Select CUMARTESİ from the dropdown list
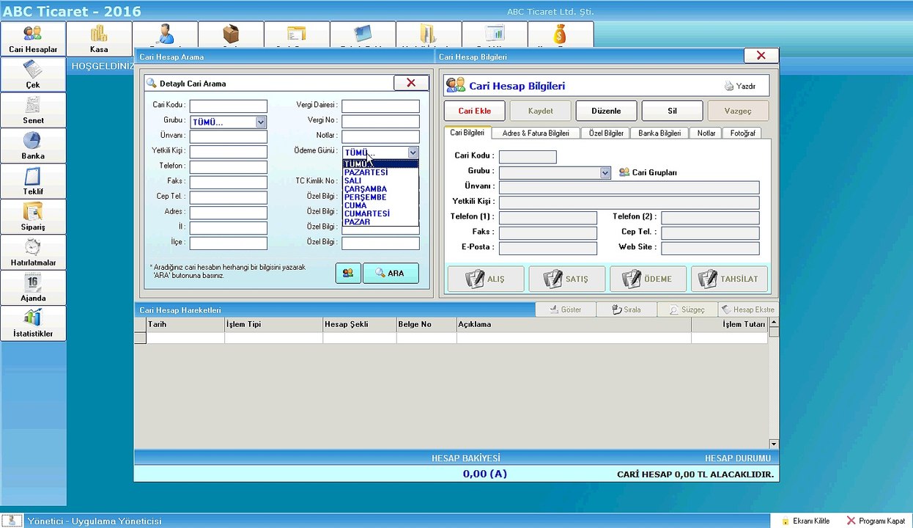Image resolution: width=913 pixels, height=528 pixels. [x=380, y=213]
